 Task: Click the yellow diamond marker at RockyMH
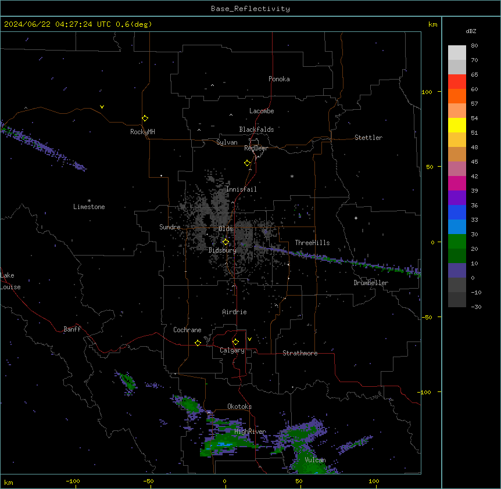(145, 118)
